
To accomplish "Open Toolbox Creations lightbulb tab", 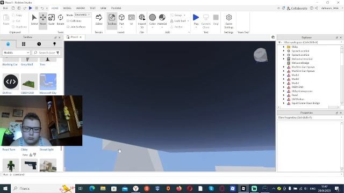I will point(54,44).
